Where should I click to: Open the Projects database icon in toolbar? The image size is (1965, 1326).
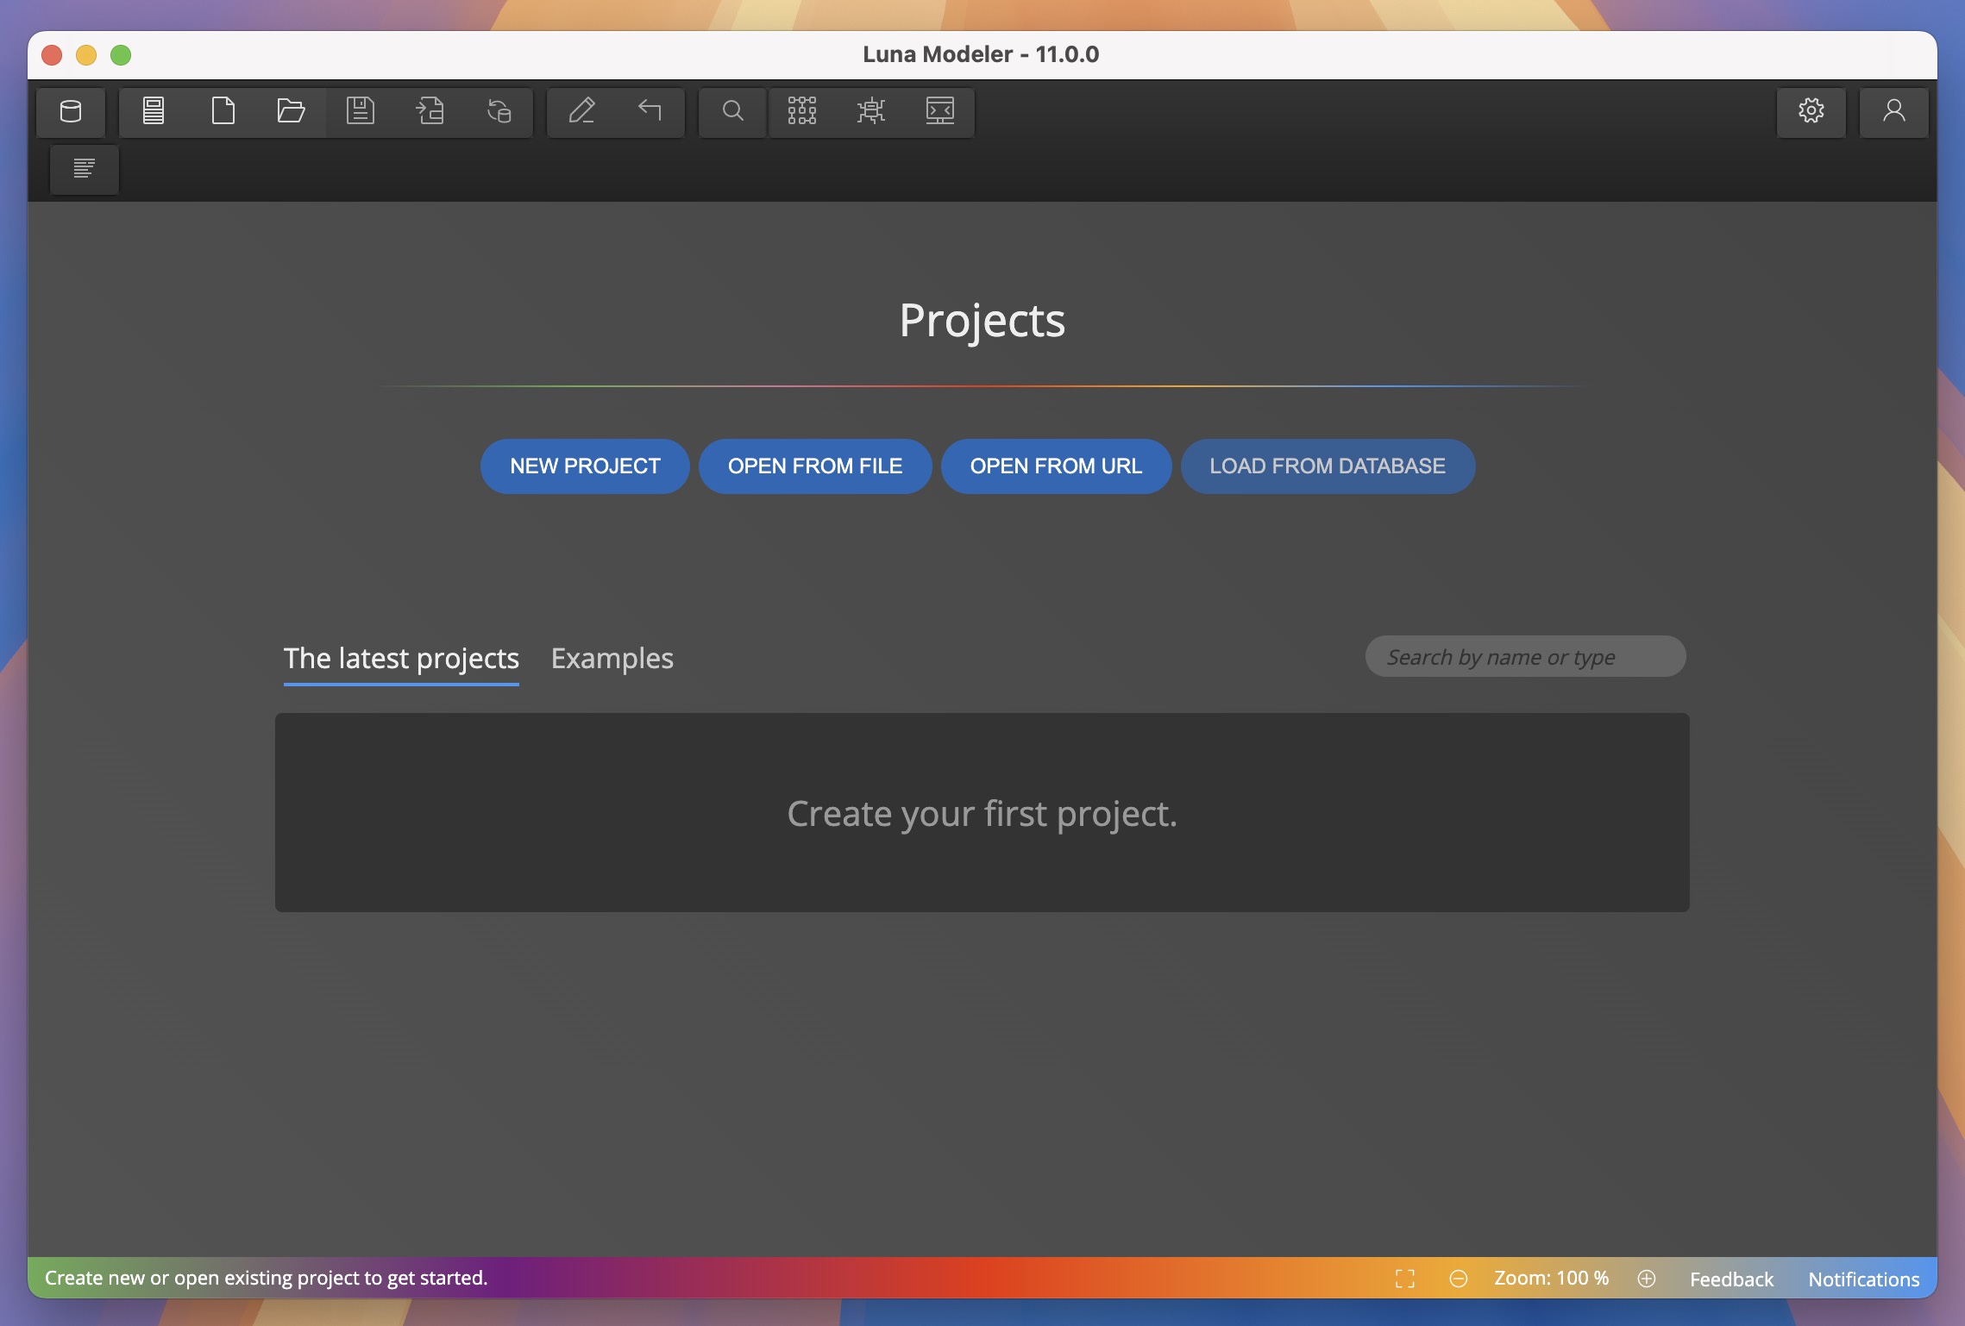tap(71, 112)
